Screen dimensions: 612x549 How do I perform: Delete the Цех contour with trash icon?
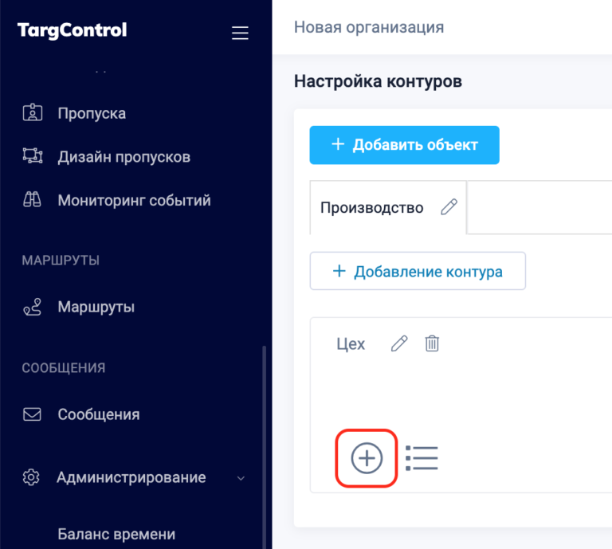(432, 343)
